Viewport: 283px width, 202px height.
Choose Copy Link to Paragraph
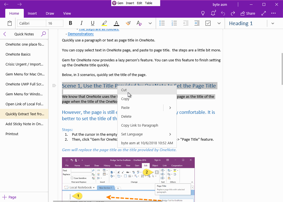point(147,125)
